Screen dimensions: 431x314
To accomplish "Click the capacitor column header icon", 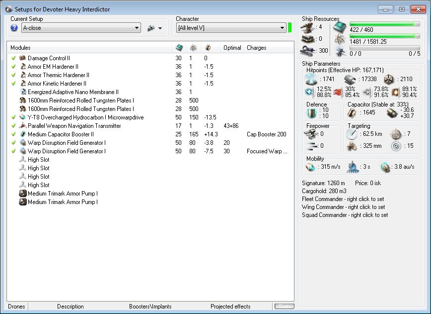I will [x=208, y=48].
